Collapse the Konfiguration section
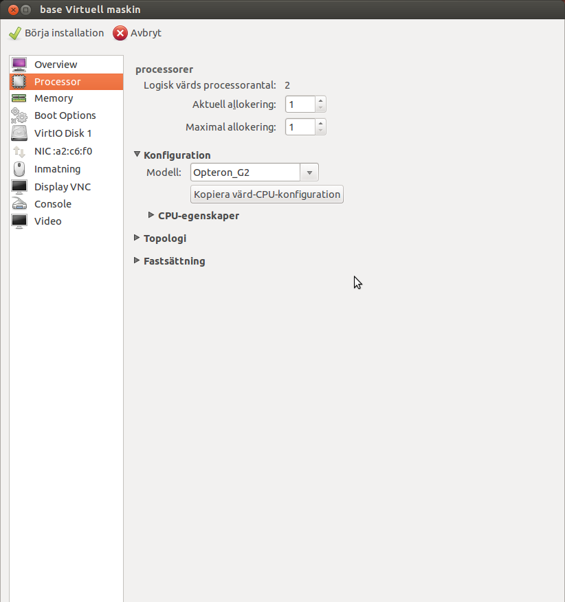 tap(137, 155)
